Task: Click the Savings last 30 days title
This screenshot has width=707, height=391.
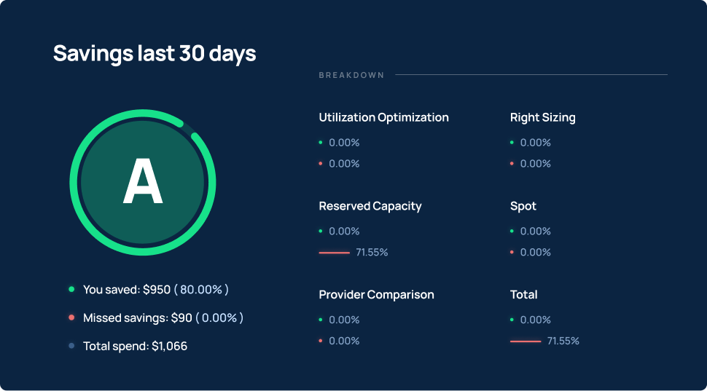Action: tap(155, 54)
